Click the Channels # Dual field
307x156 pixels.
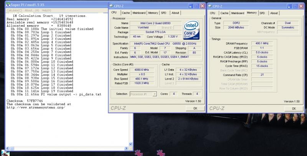coord(288,23)
